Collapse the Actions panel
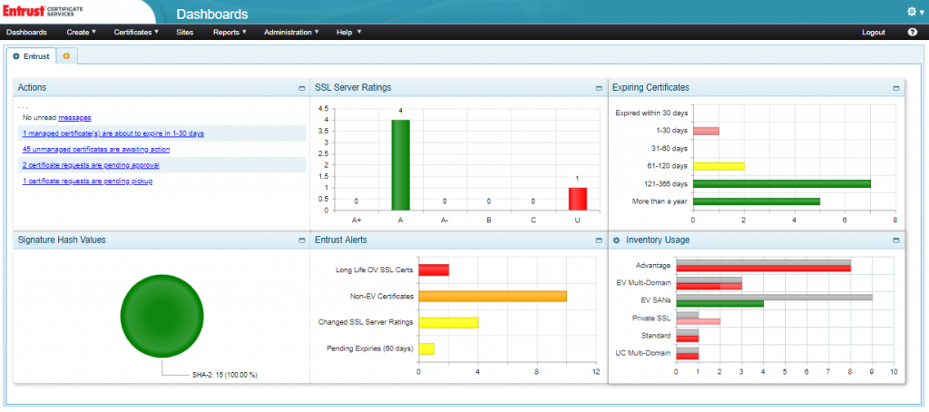The height and width of the screenshot is (412, 929). click(301, 88)
